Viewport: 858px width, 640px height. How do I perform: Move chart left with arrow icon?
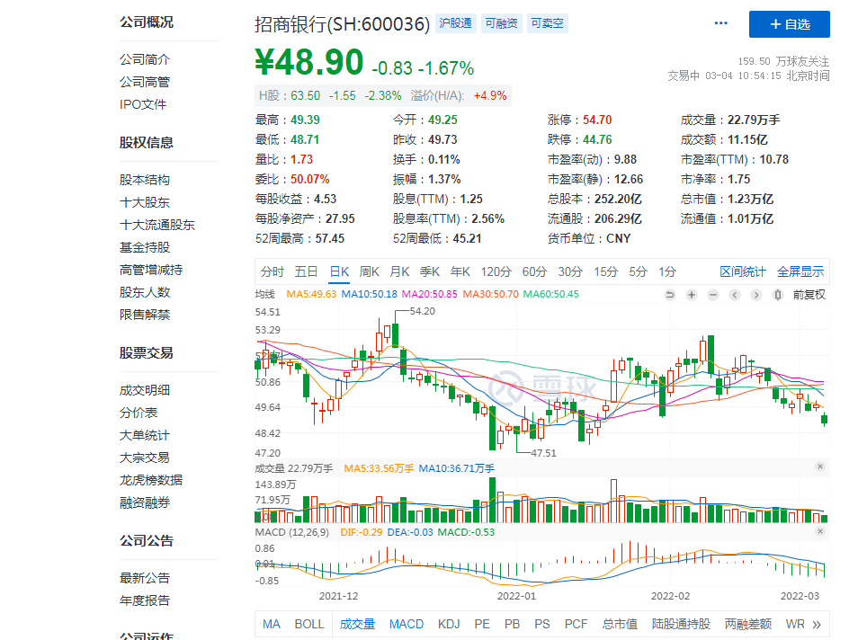click(735, 295)
